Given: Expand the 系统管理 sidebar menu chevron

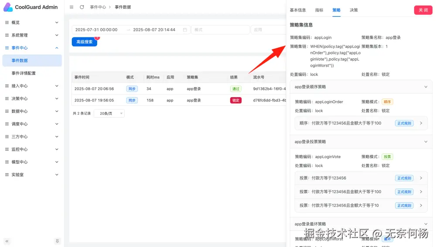Looking at the screenshot, I should click(57, 35).
